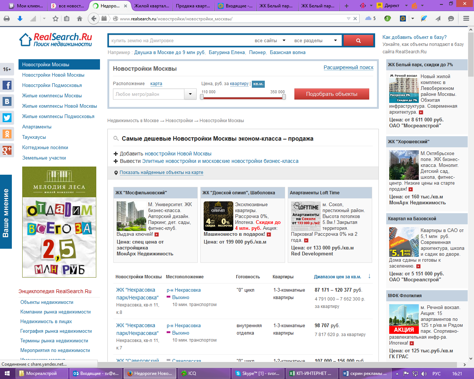This screenshot has height=379, width=474.
Task: Open the dropdown next to the Mail.ru icon
Action: click(x=413, y=19)
